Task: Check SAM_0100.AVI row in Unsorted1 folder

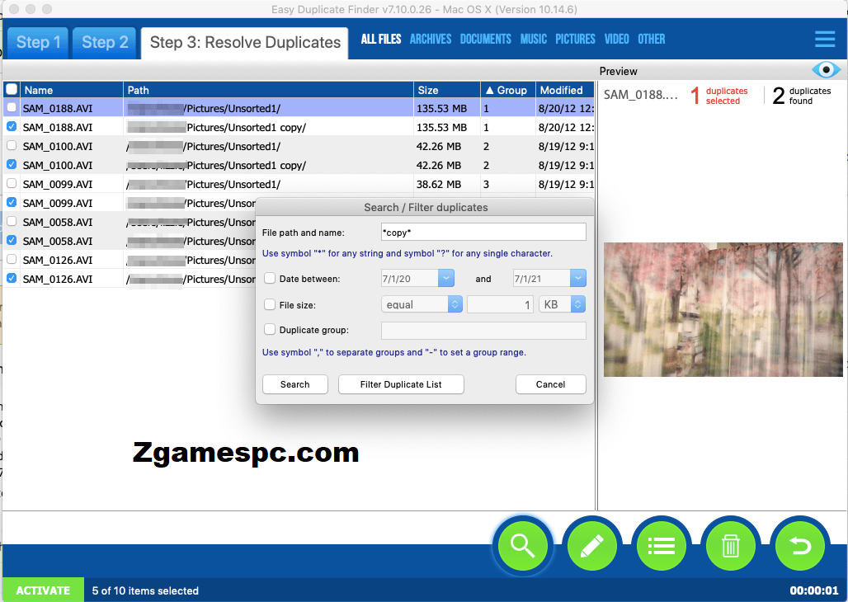Action: click(12, 145)
